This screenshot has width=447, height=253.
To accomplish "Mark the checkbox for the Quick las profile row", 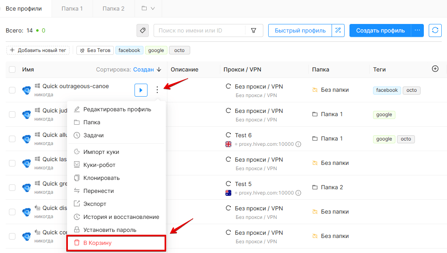I will (x=12, y=163).
